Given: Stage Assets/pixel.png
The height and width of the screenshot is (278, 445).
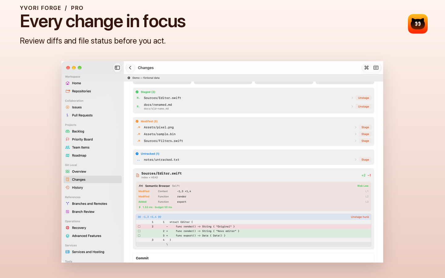Looking at the screenshot, I should click(365, 127).
